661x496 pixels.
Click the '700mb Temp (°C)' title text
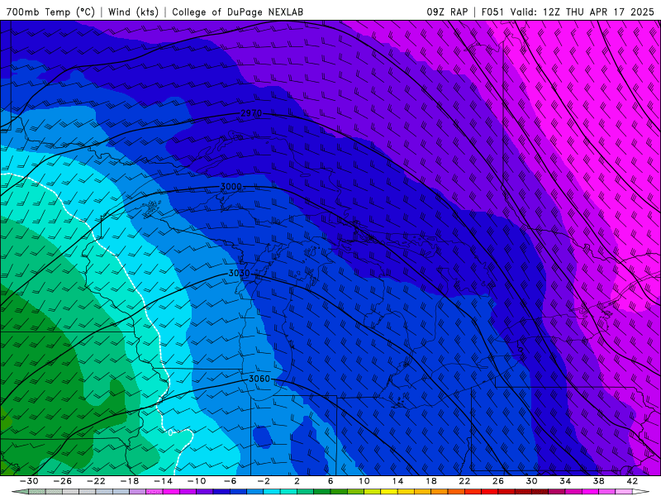[50, 12]
